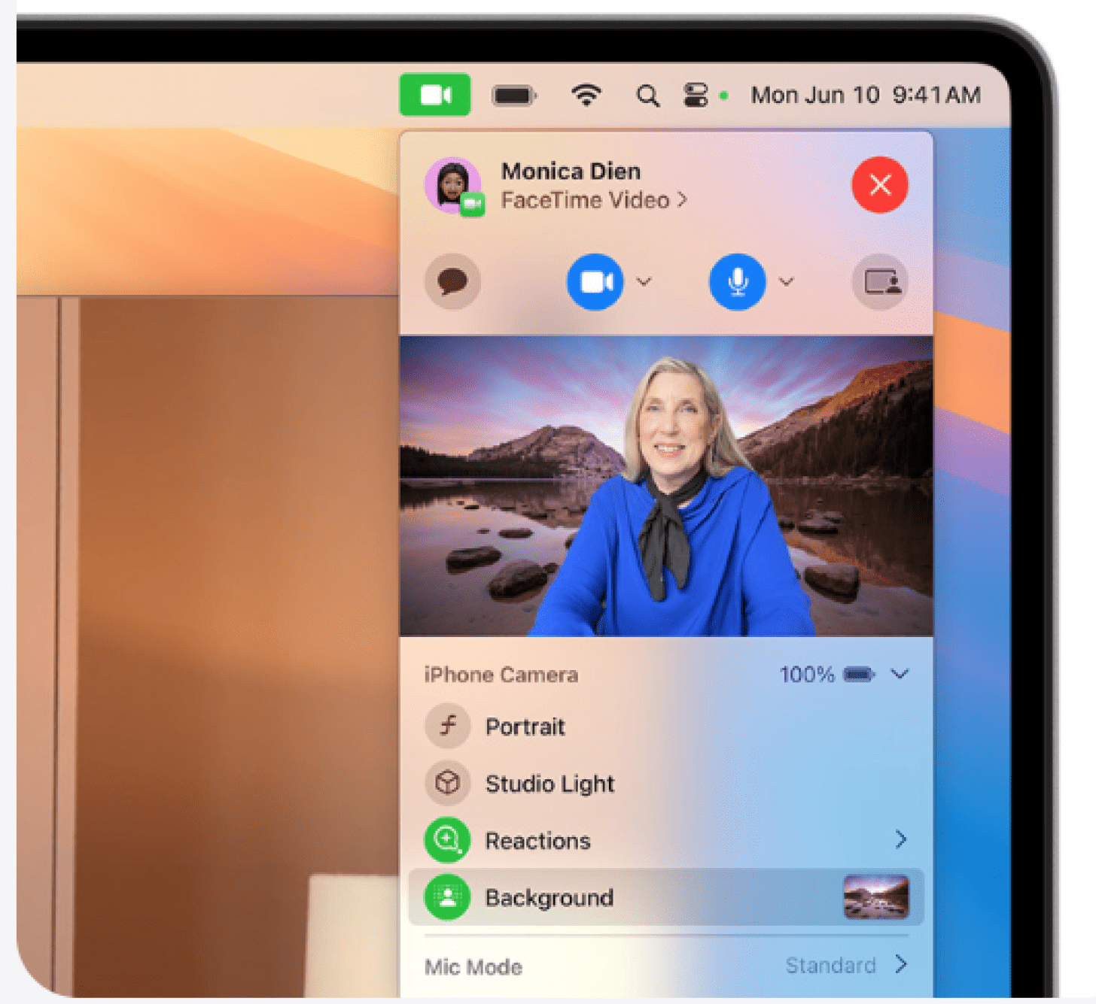1096x1004 pixels.
Task: End the call with the red X button
Action: pos(880,185)
